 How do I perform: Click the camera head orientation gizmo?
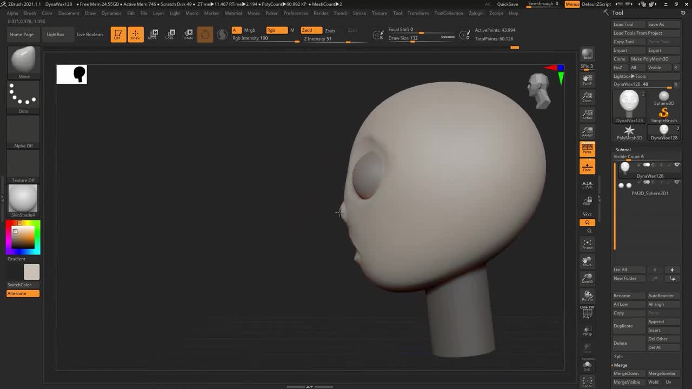coord(539,91)
